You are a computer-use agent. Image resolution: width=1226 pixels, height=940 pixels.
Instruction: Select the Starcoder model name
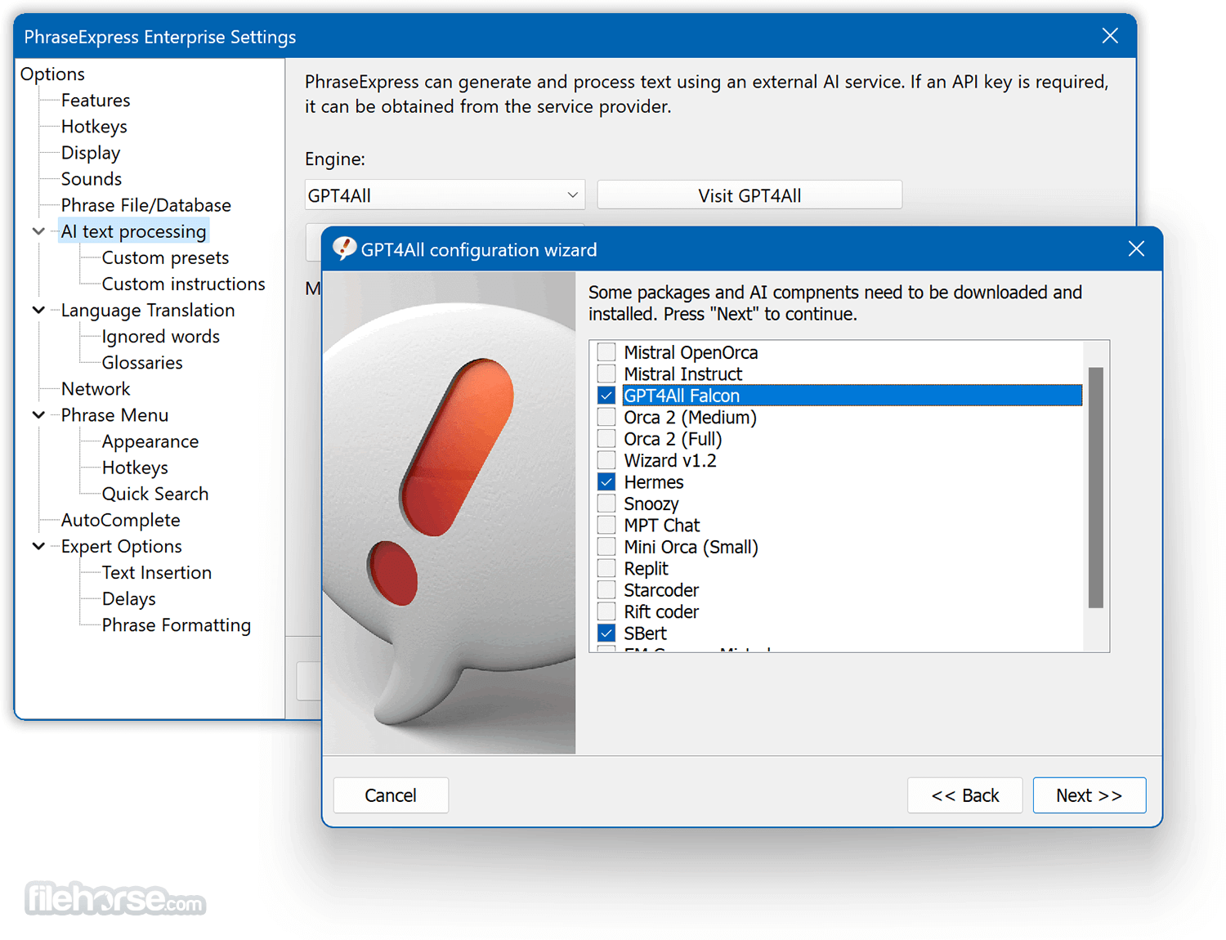coord(661,590)
